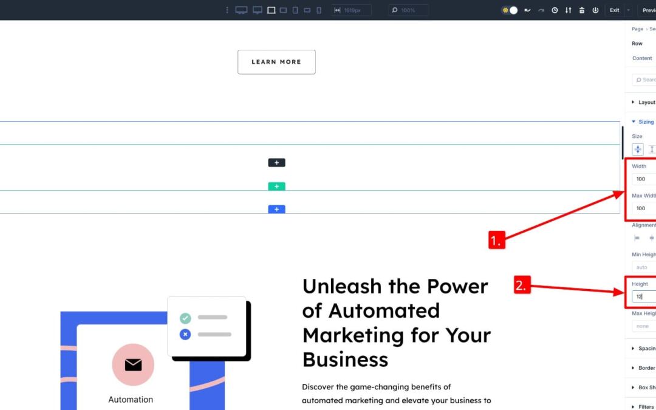This screenshot has width=656, height=410.
Task: Toggle the light/dark mode switch
Action: 510,10
